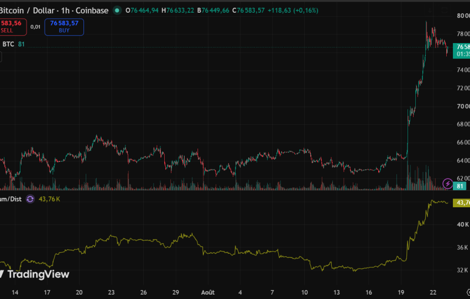Click the open price O76 464,94
The height and width of the screenshot is (299, 470).
tap(142, 11)
